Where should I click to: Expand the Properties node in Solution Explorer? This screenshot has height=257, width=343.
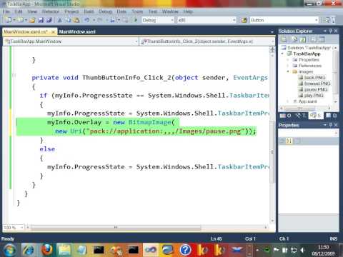tap(288, 60)
